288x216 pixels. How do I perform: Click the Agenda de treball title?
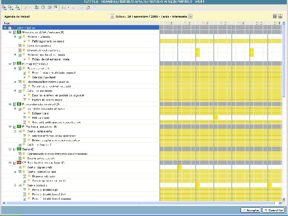click(x=17, y=16)
